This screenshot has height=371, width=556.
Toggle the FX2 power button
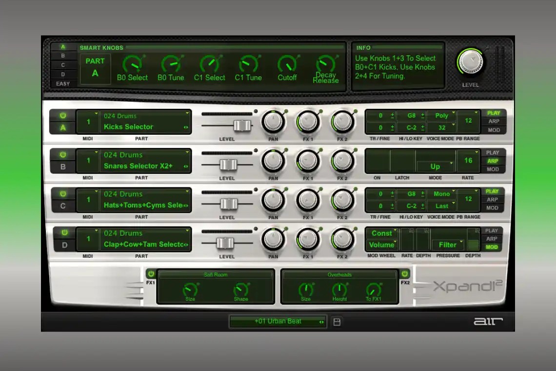click(405, 274)
